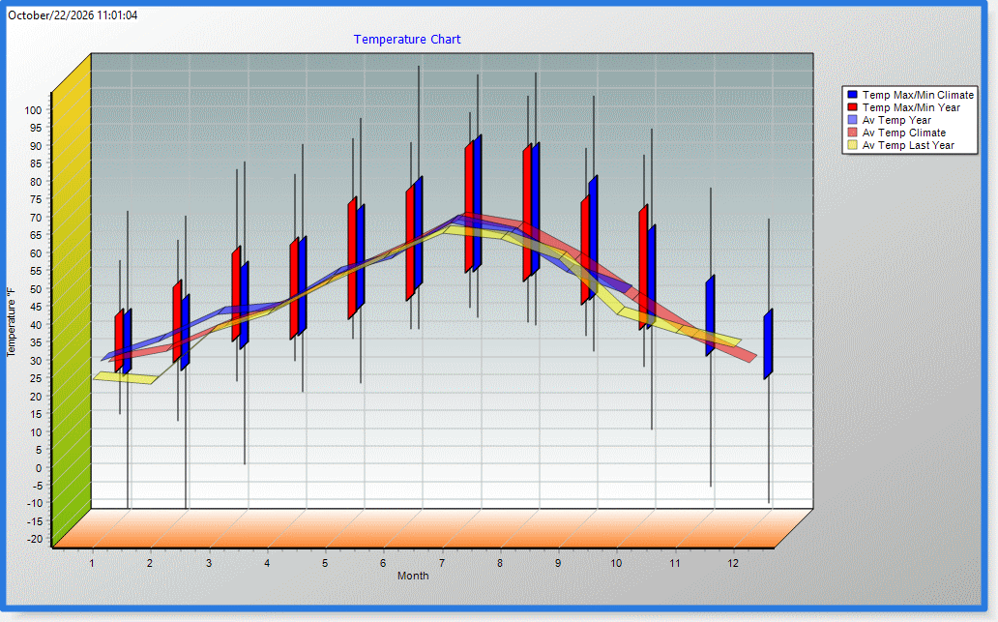Click the 'Temperature Chart' title
Image resolution: width=998 pixels, height=622 pixels.
click(x=407, y=40)
